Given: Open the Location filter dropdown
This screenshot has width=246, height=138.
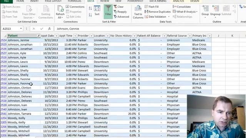Looking at the screenshot, I should [108, 36].
